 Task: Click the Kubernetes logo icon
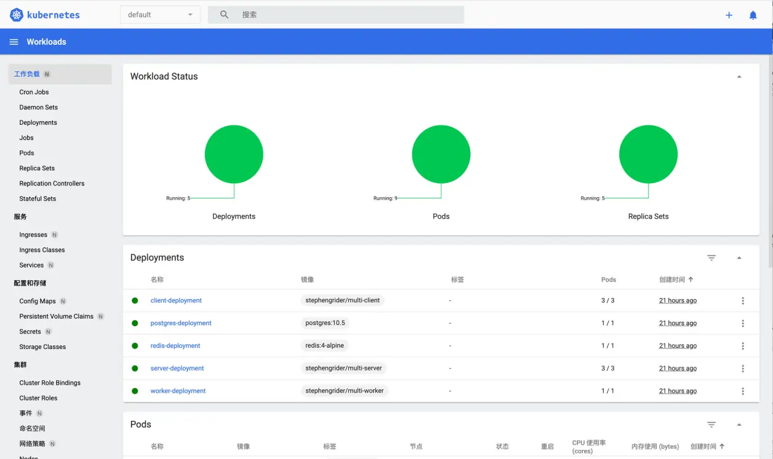coord(17,15)
